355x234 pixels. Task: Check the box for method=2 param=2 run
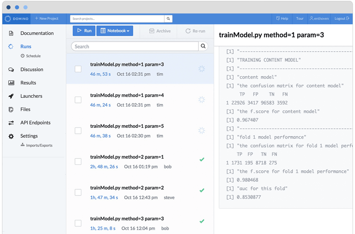(x=78, y=192)
